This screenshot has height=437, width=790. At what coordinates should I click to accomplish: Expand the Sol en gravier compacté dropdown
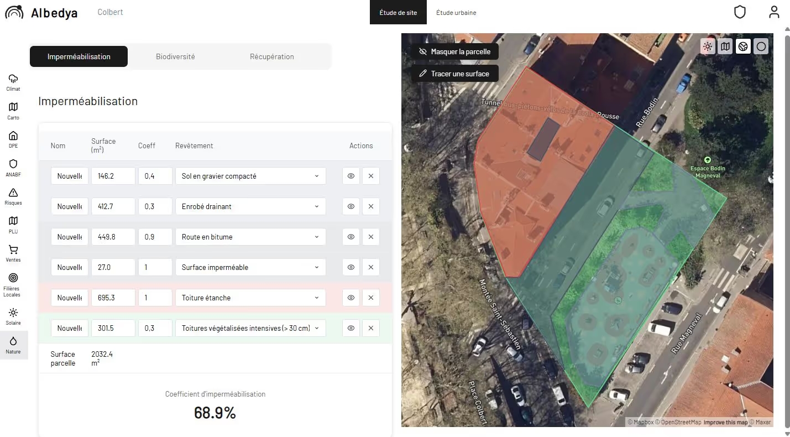click(250, 176)
